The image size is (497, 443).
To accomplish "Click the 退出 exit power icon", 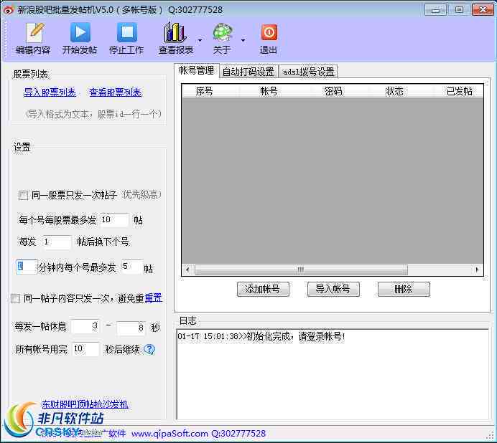I will point(269,38).
